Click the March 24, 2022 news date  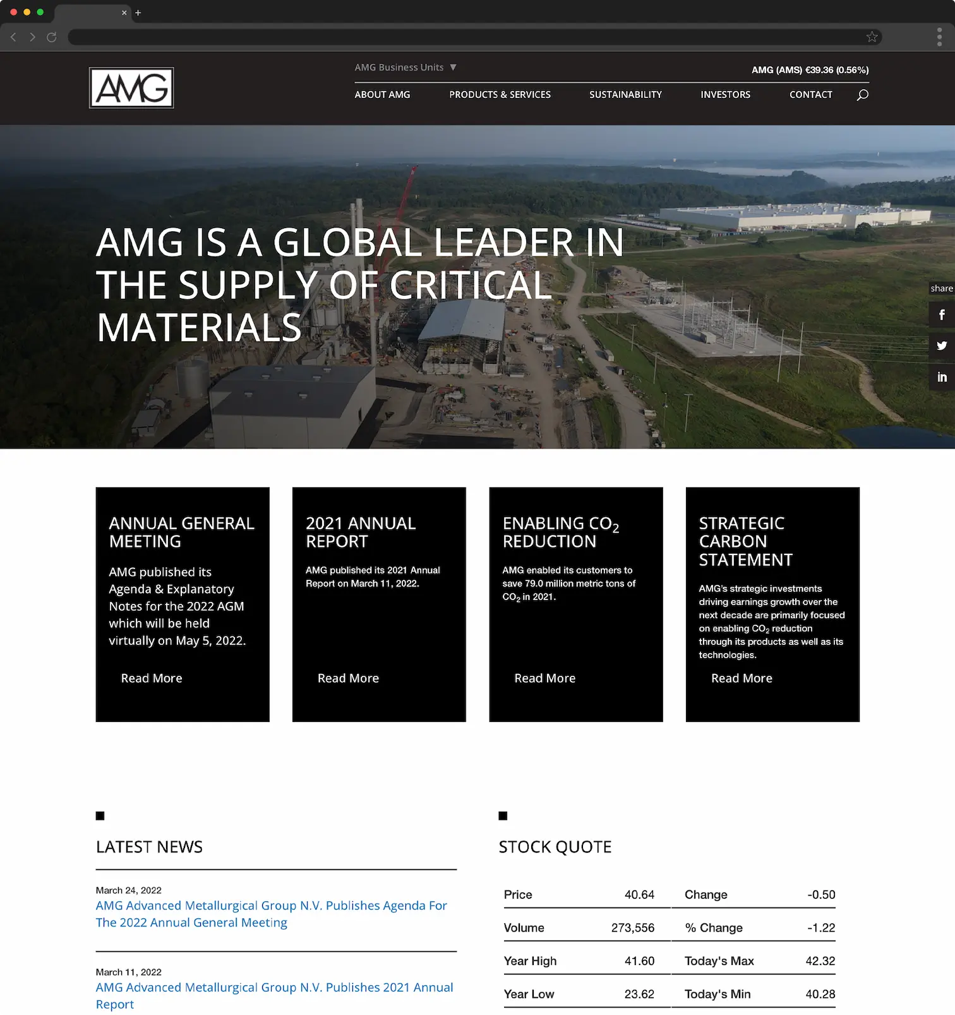pos(129,891)
